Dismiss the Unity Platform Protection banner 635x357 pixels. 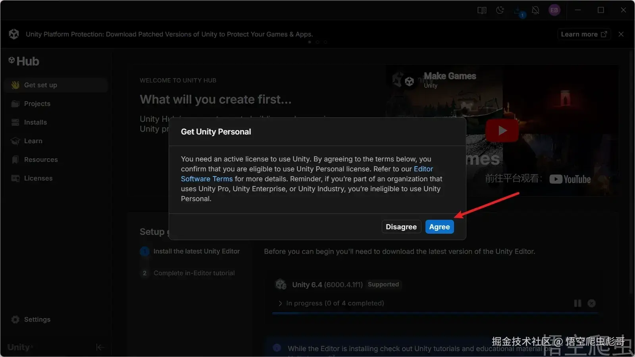[x=621, y=34]
